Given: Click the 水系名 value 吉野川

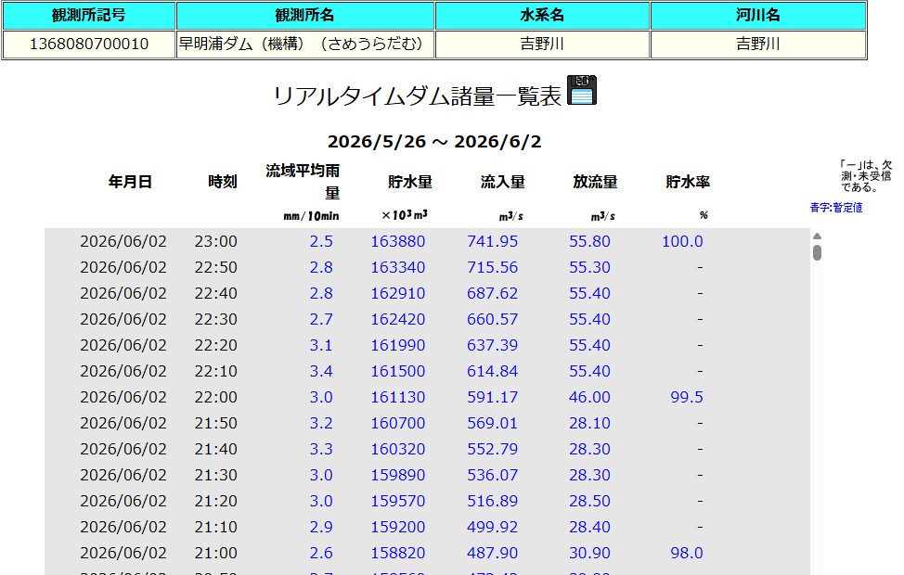Looking at the screenshot, I should tap(542, 44).
